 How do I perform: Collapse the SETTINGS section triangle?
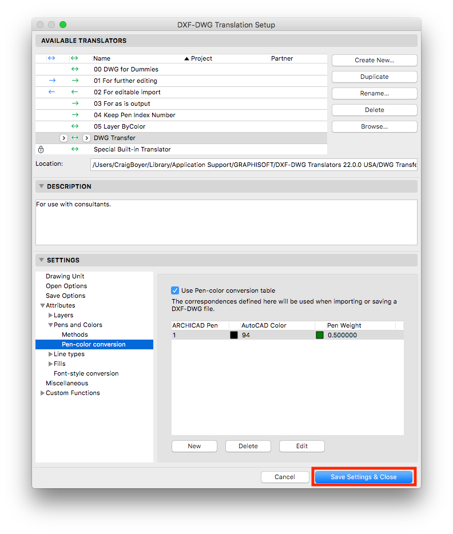coord(42,260)
